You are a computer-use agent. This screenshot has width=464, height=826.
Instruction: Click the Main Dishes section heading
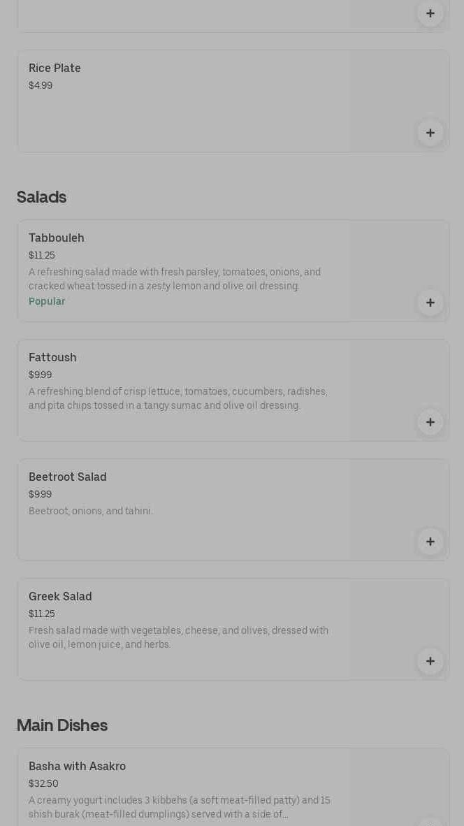click(61, 725)
